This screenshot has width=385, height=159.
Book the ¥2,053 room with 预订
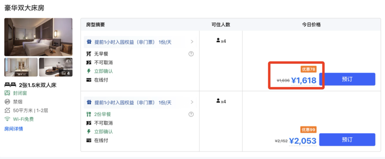click(347, 139)
